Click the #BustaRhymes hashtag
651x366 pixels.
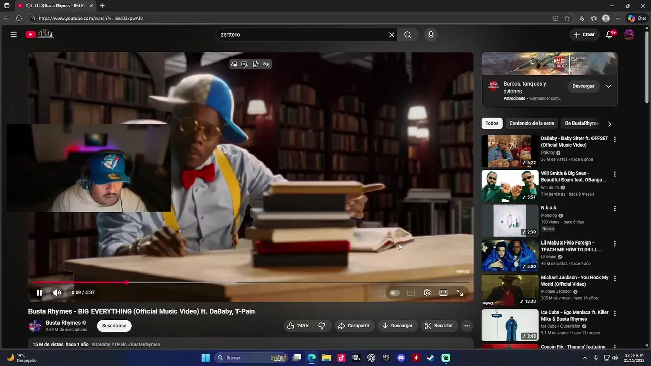tap(144, 344)
